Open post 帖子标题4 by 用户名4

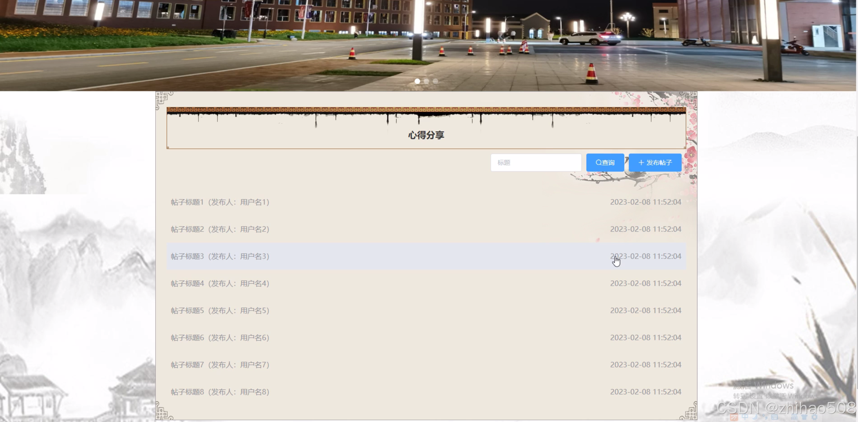click(220, 284)
